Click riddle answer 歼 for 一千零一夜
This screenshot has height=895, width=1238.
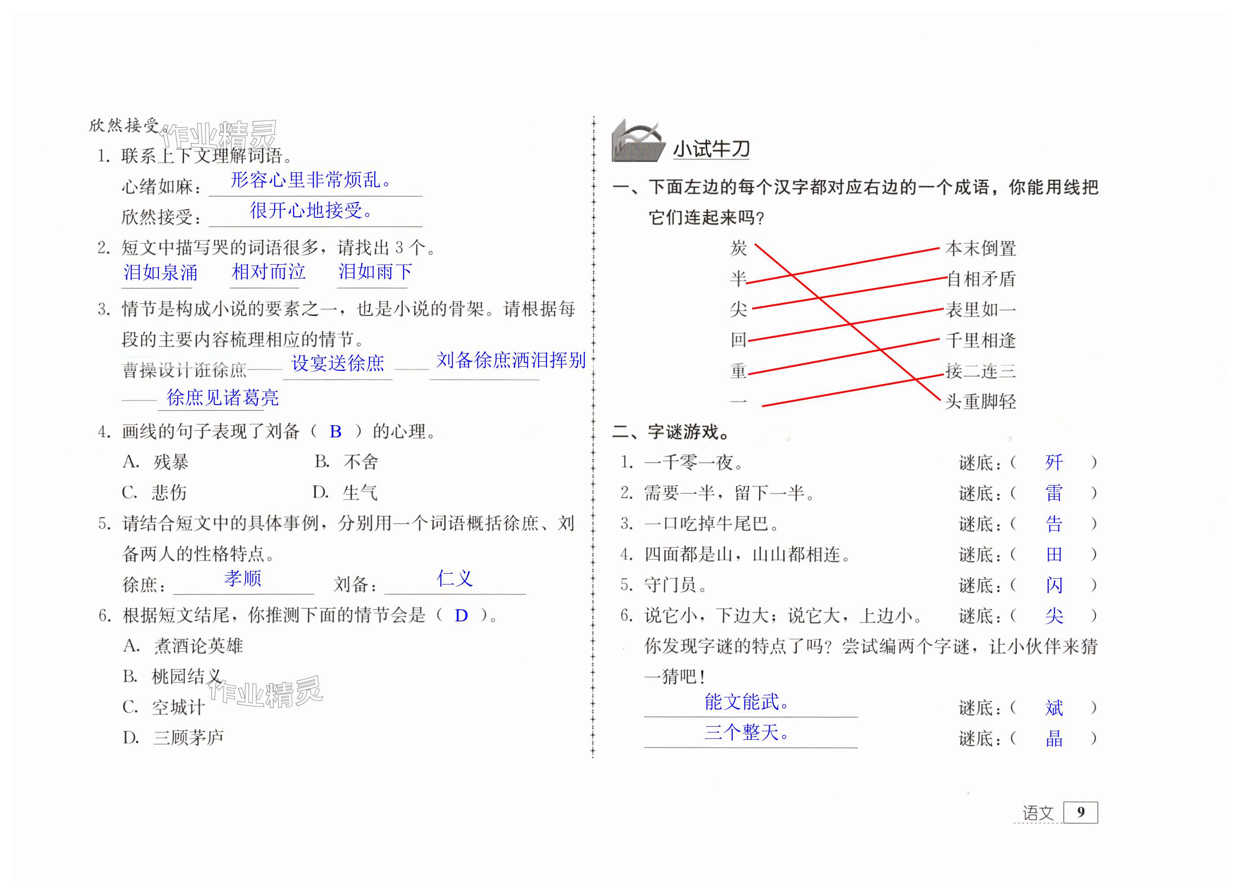[x=1054, y=463]
